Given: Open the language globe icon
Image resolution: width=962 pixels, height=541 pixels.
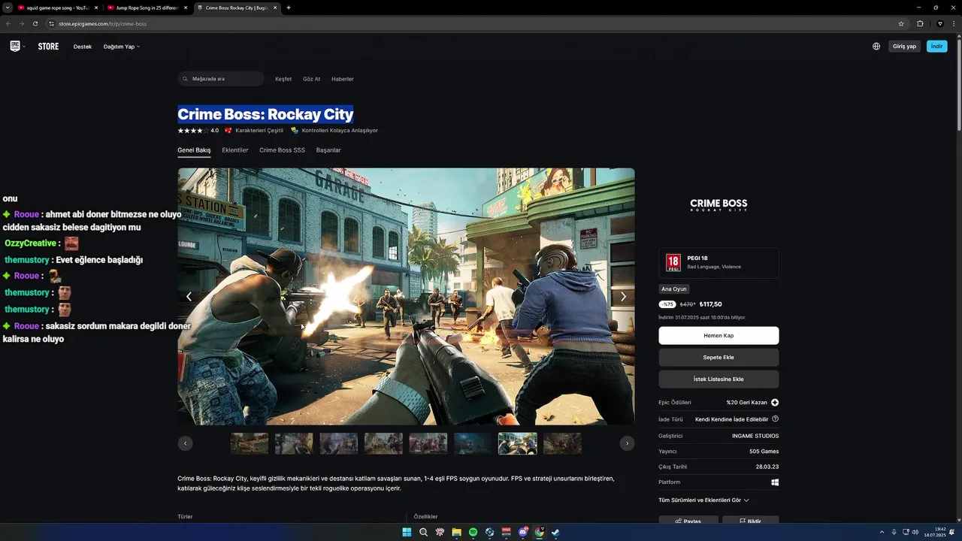Looking at the screenshot, I should click(x=876, y=47).
